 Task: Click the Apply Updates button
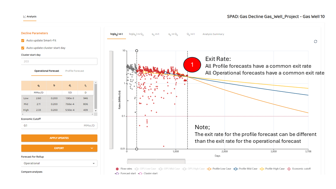[59, 138]
